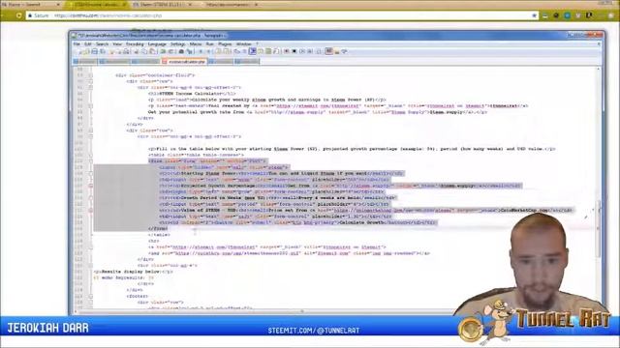
Task: Open the Search menu
Action: [x=102, y=44]
